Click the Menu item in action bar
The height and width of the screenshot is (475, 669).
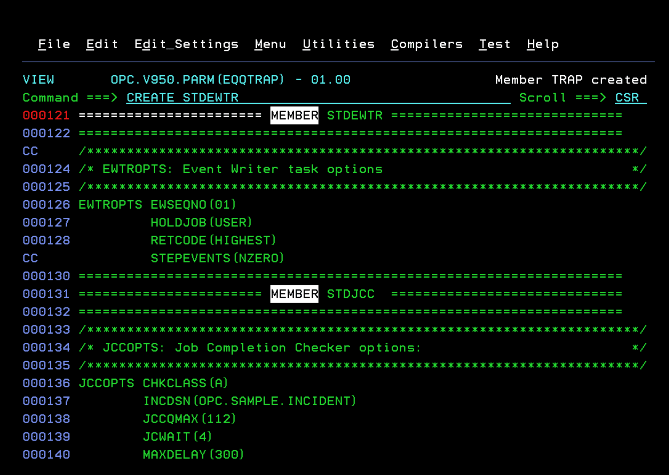point(270,44)
